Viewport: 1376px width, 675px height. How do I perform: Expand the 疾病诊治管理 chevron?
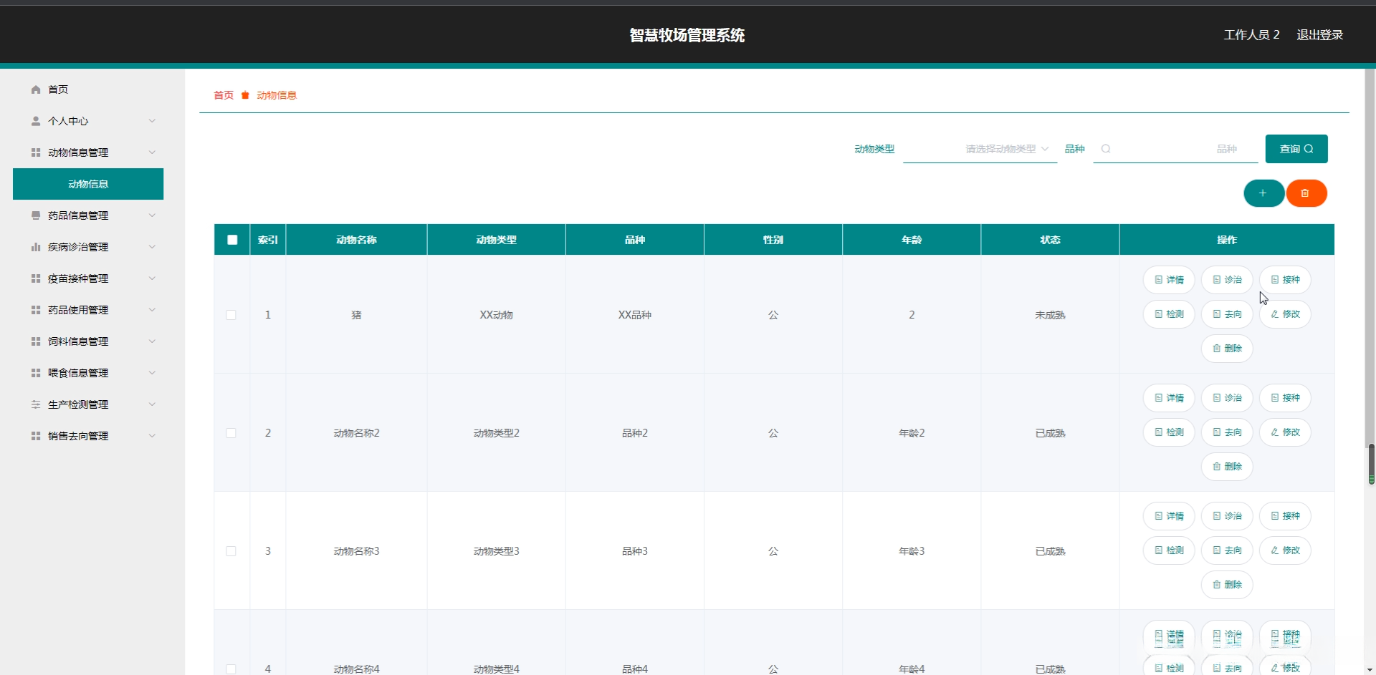pos(152,247)
